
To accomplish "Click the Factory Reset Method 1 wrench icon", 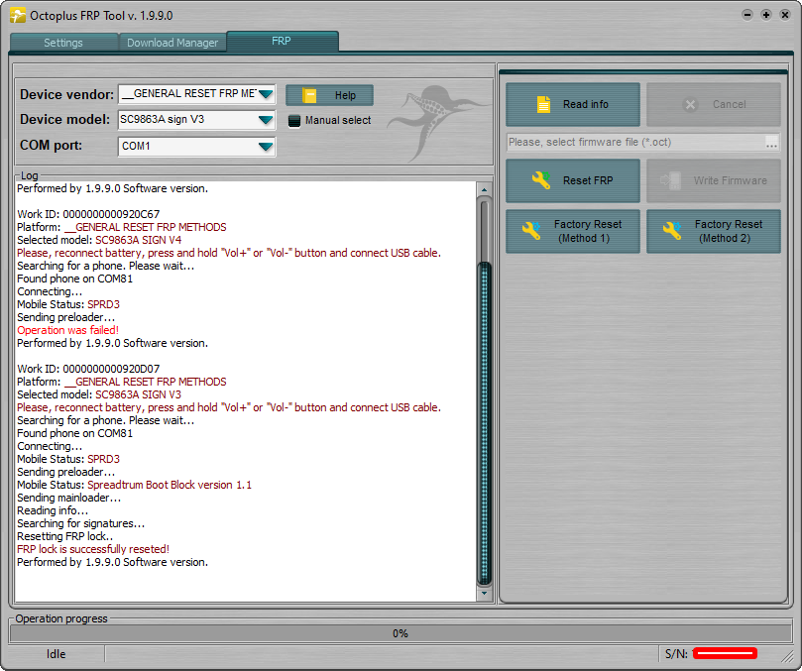I will coord(531,231).
